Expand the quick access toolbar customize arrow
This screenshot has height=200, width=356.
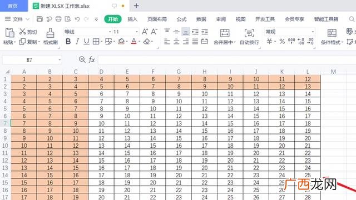coord(96,19)
